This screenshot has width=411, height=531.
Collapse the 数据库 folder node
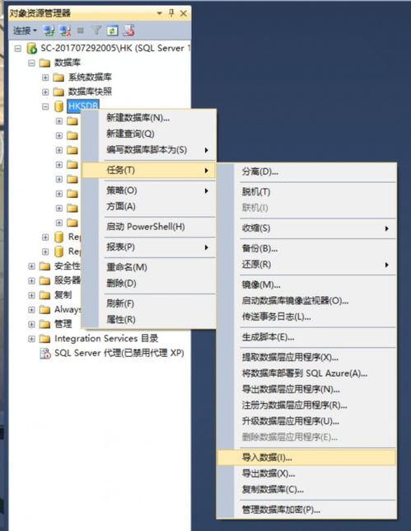tap(31, 63)
